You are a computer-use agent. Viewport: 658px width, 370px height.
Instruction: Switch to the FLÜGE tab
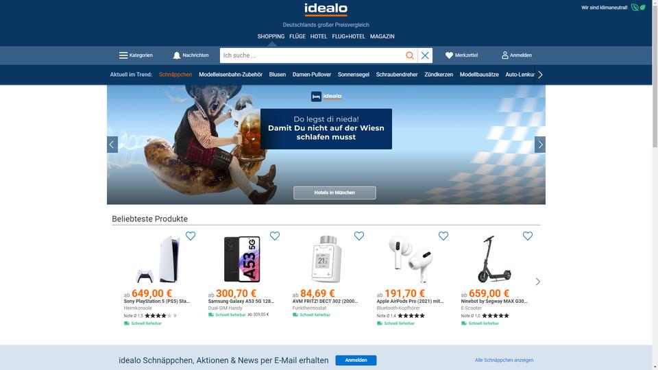[297, 36]
